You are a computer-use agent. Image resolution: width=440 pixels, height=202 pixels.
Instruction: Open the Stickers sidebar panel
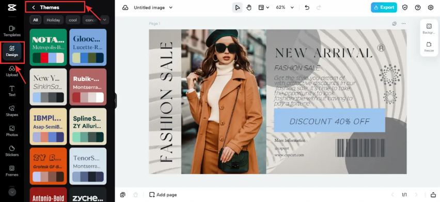(x=12, y=151)
